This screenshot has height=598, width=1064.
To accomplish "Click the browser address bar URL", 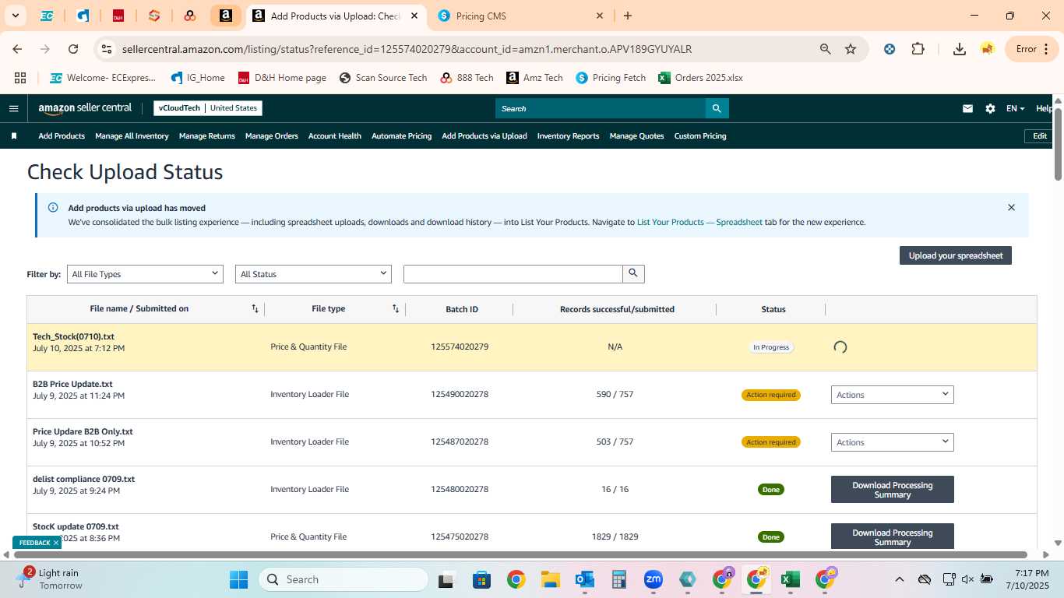I will [407, 49].
